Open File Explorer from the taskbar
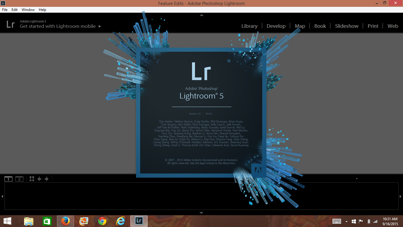The image size is (403, 227). pyautogui.click(x=29, y=221)
